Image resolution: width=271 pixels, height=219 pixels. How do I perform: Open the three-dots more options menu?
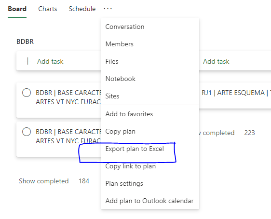pos(108,9)
